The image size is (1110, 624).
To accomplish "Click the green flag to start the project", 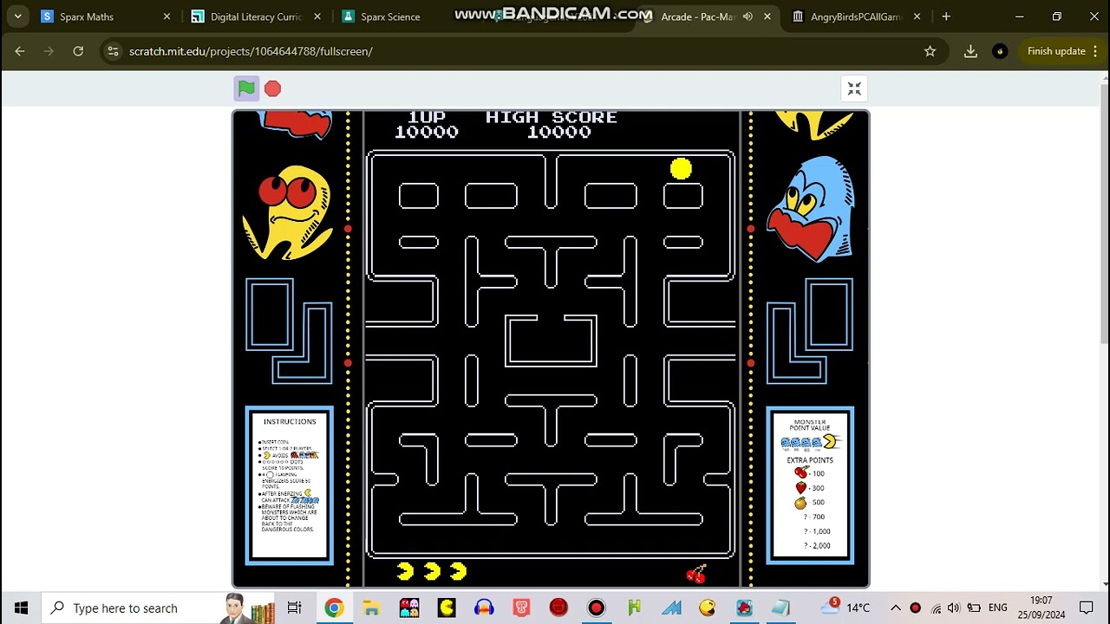I will (246, 88).
